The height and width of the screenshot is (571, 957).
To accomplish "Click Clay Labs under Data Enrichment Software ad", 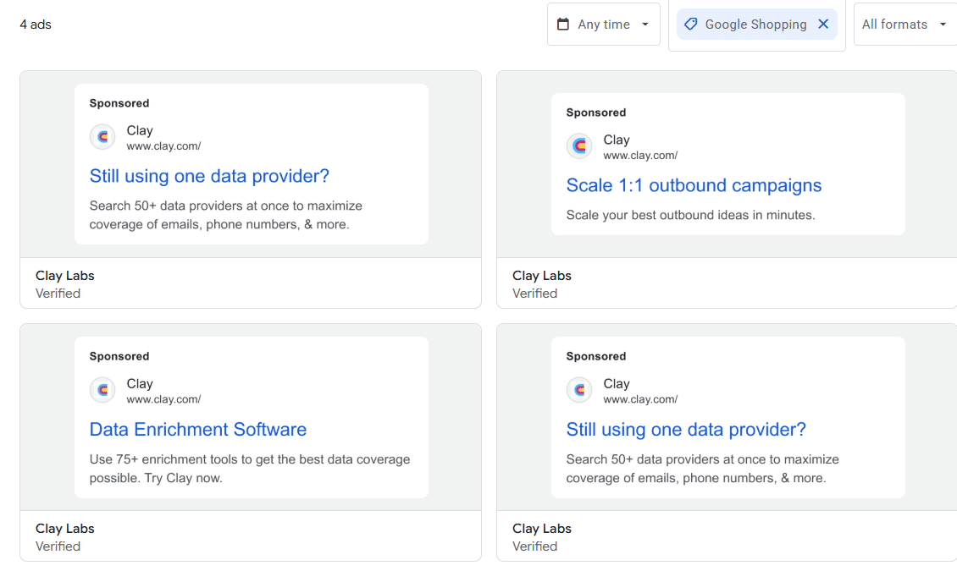I will (65, 529).
